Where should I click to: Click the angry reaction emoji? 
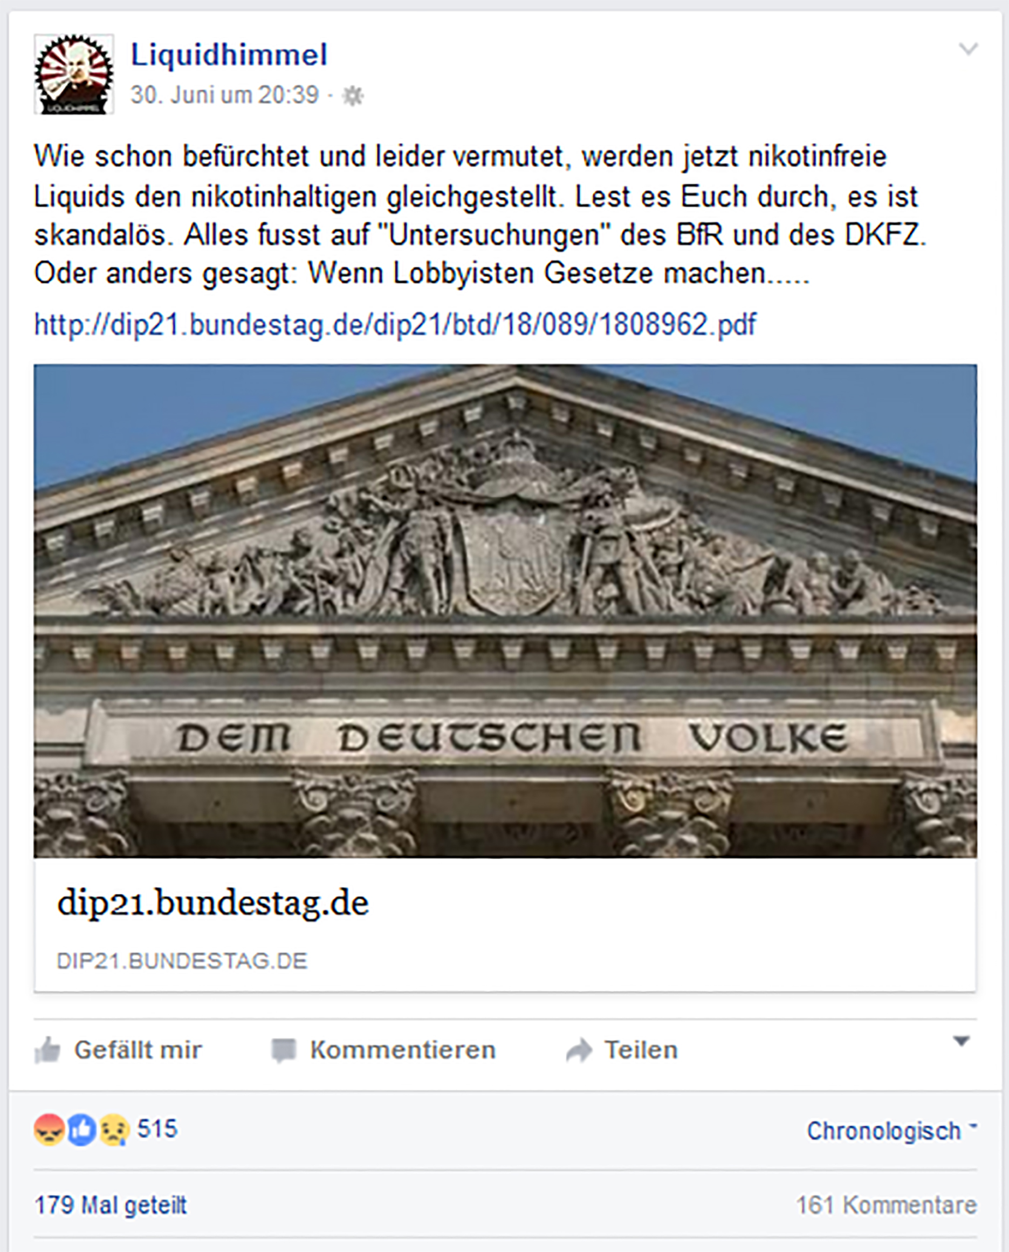pos(49,1130)
